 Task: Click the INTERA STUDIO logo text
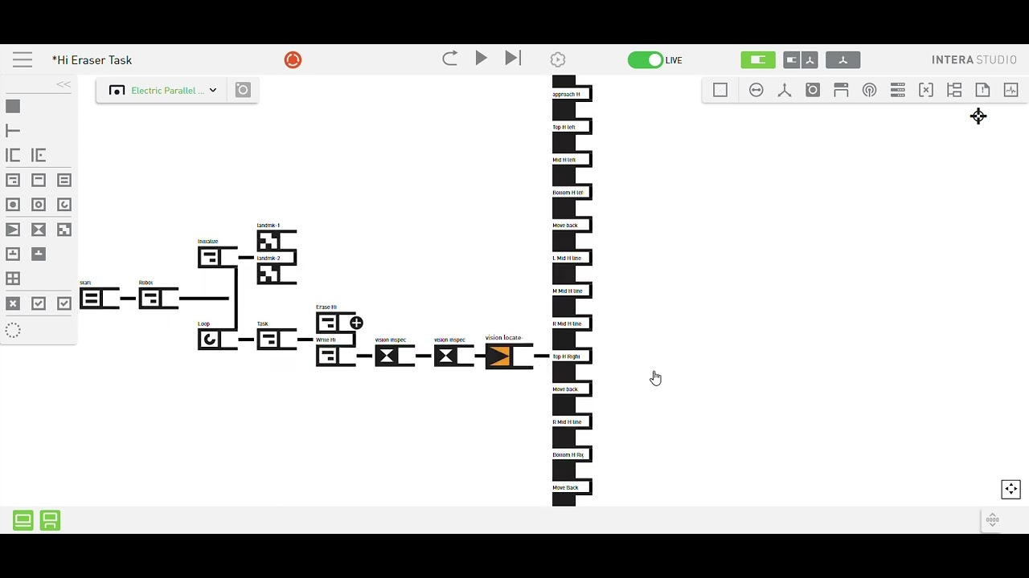point(974,59)
